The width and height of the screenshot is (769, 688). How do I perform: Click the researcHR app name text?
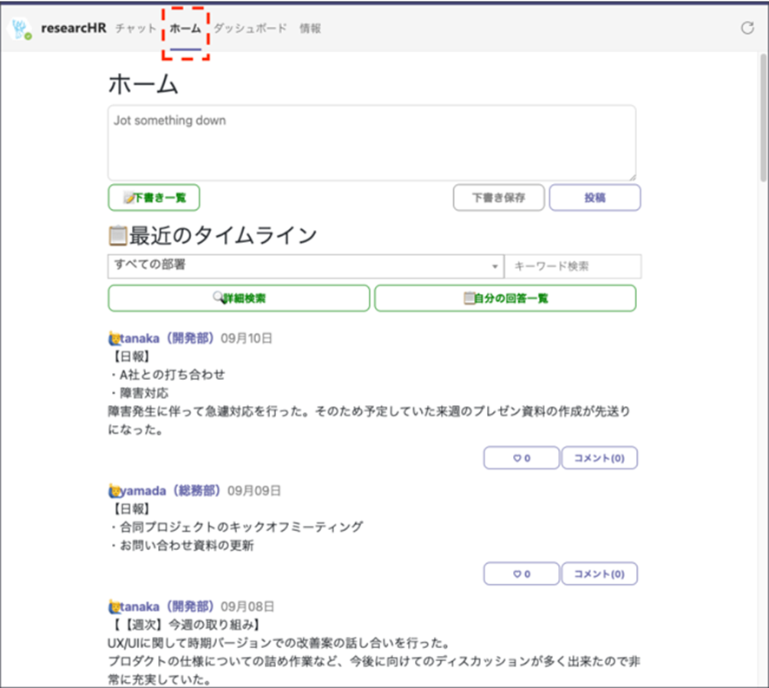74,29
